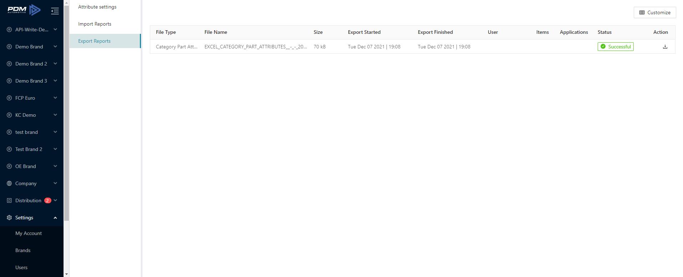
Task: Click the red Distribution notification badge
Action: tap(47, 200)
